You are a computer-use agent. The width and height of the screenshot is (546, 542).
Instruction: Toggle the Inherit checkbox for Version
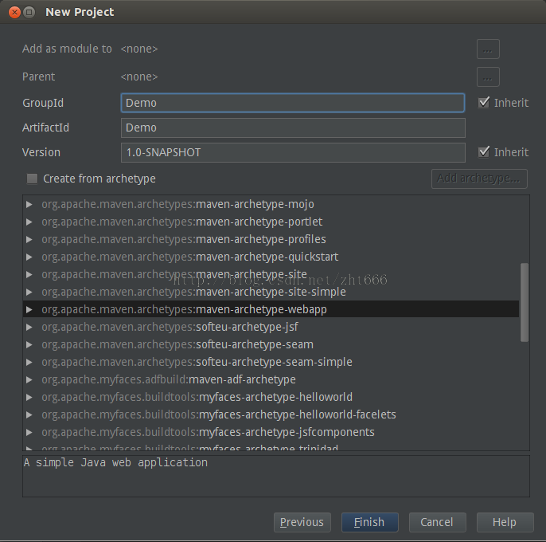point(484,152)
